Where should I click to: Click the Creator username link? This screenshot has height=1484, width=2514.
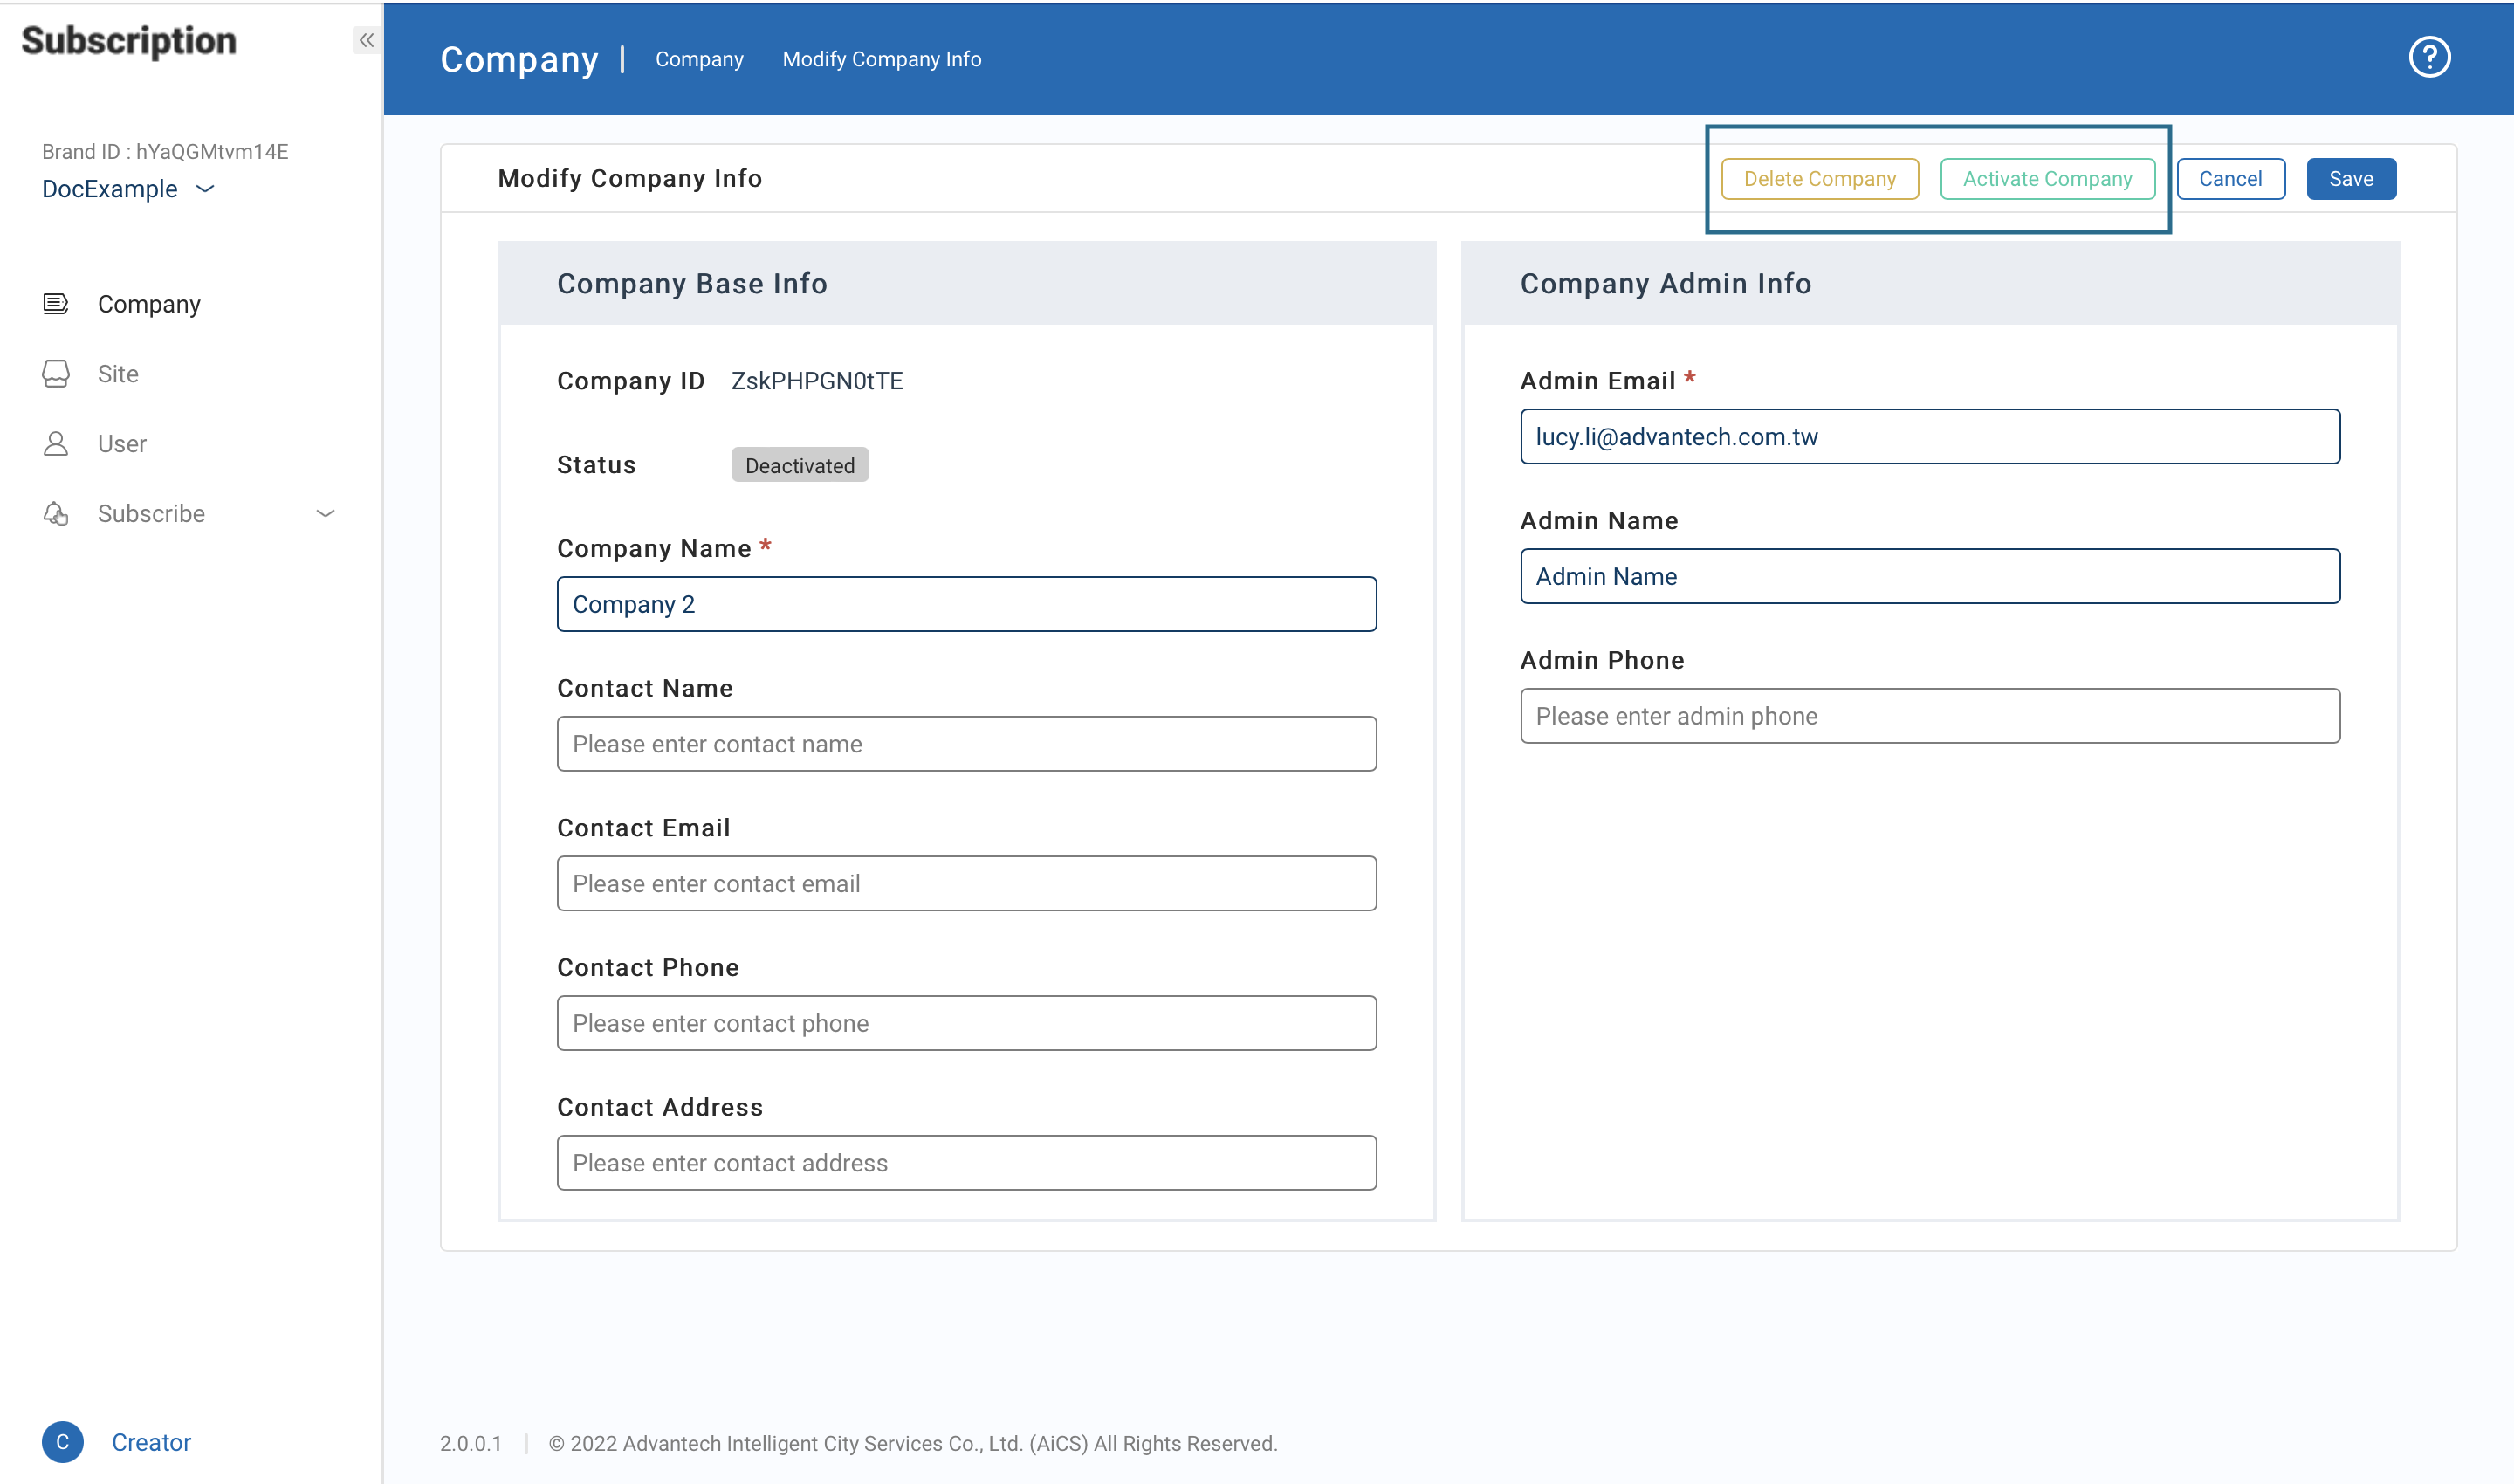click(x=151, y=1442)
